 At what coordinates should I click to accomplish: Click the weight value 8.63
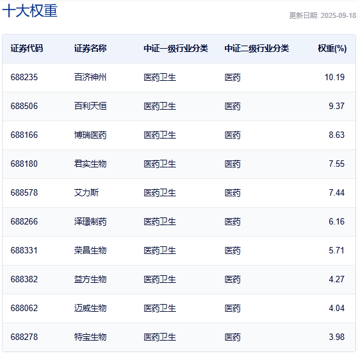coord(336,135)
